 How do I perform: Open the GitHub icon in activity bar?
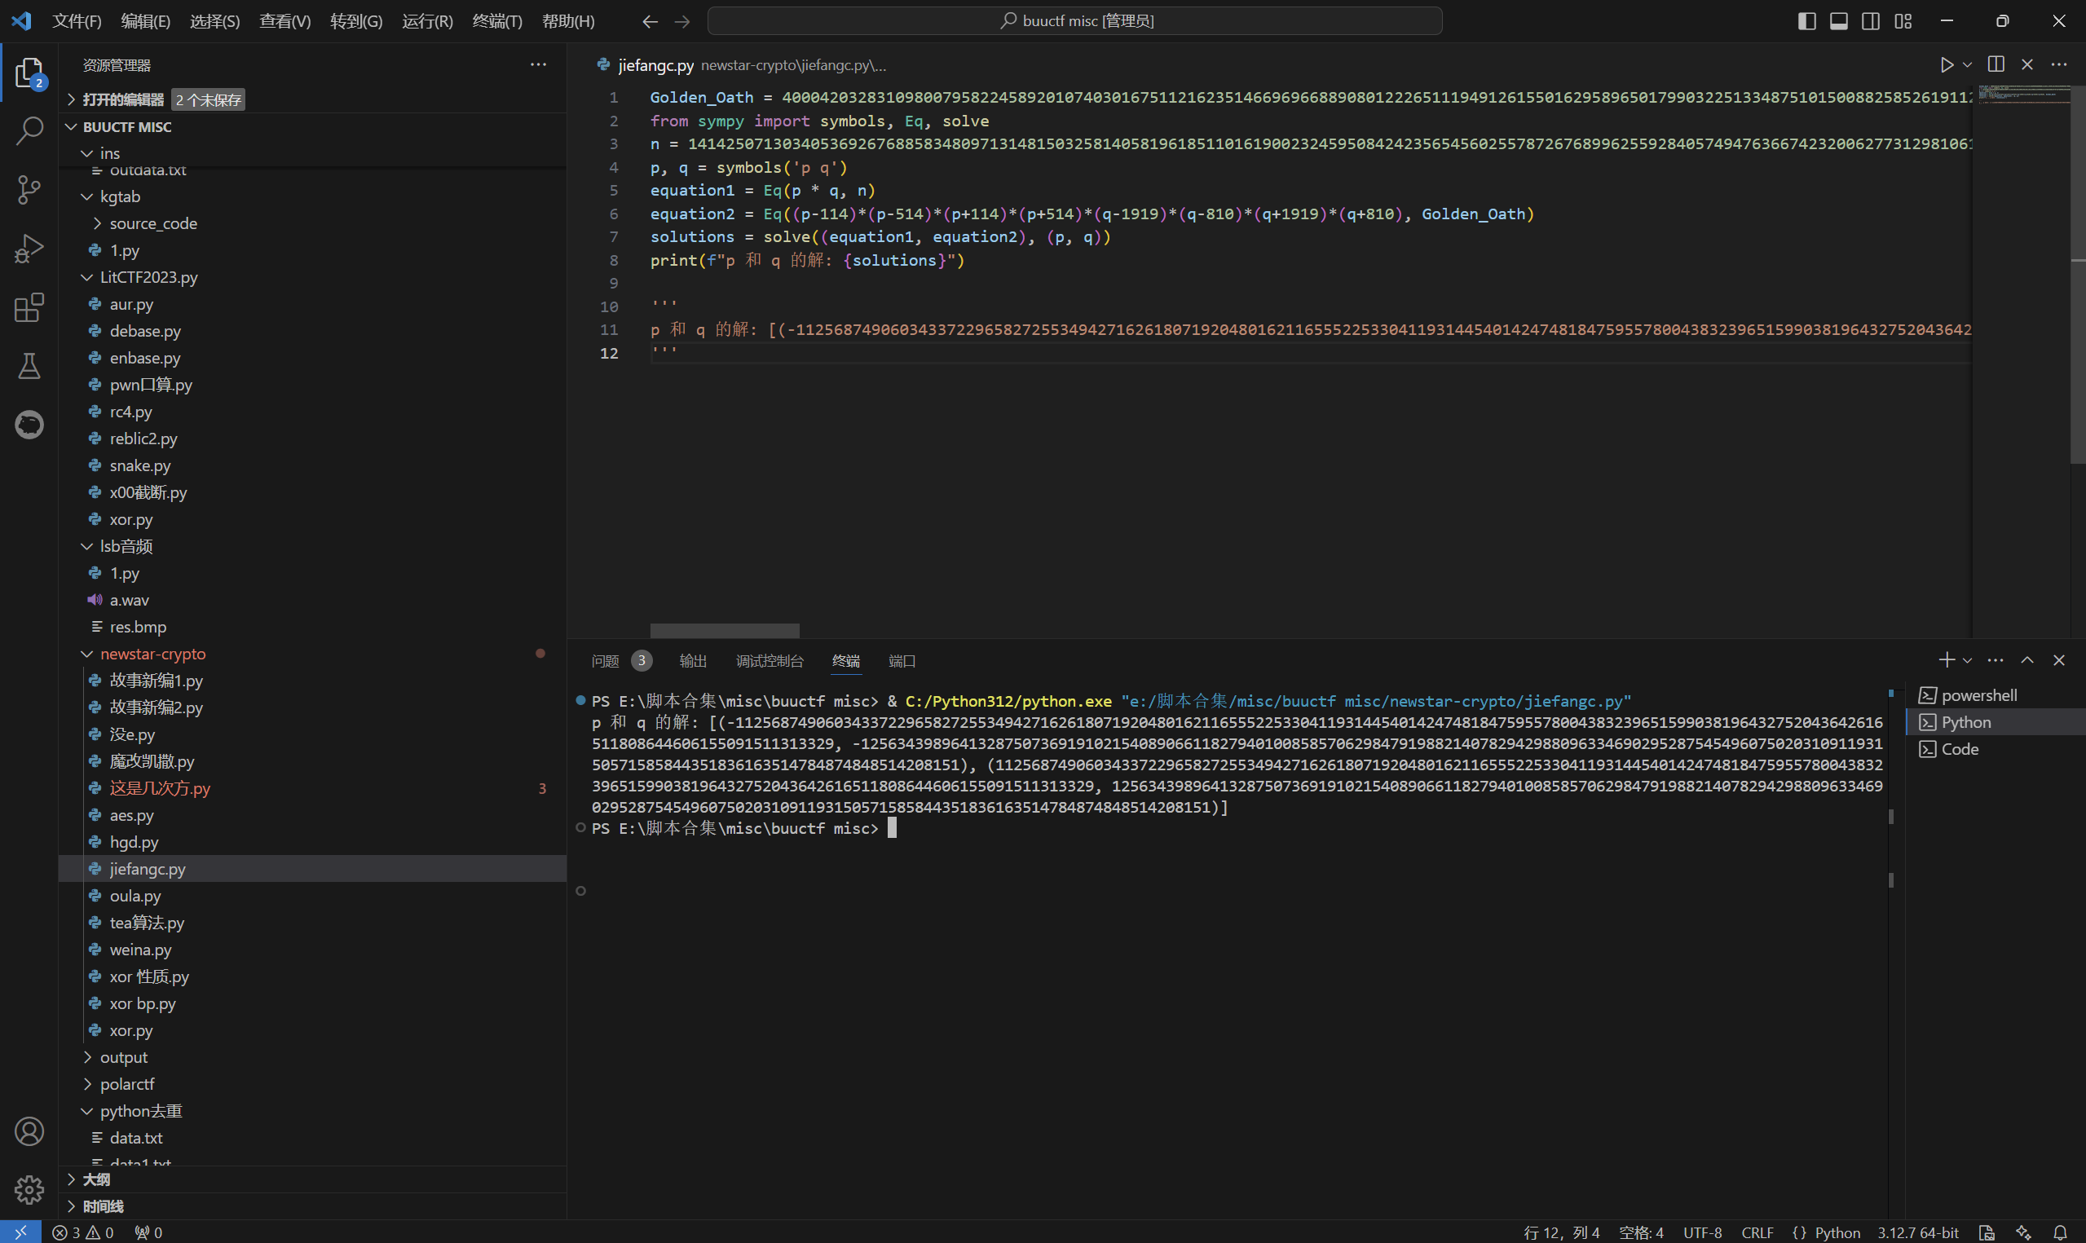29,425
